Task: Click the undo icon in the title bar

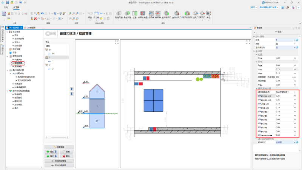Action: [21, 3]
